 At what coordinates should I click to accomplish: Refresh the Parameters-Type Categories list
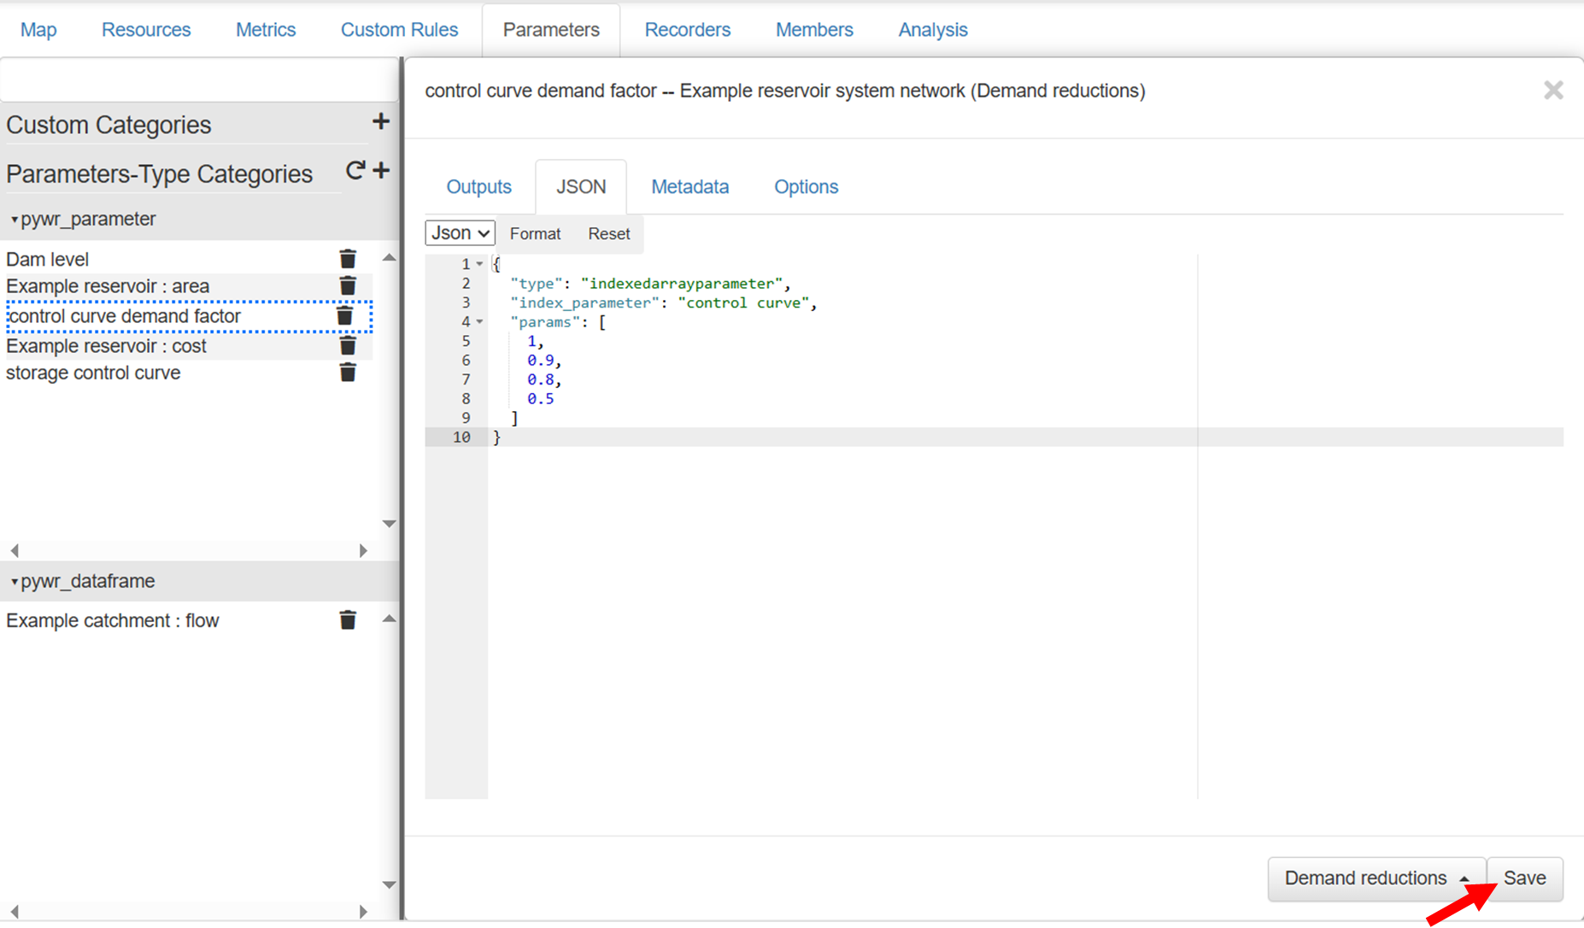(355, 171)
